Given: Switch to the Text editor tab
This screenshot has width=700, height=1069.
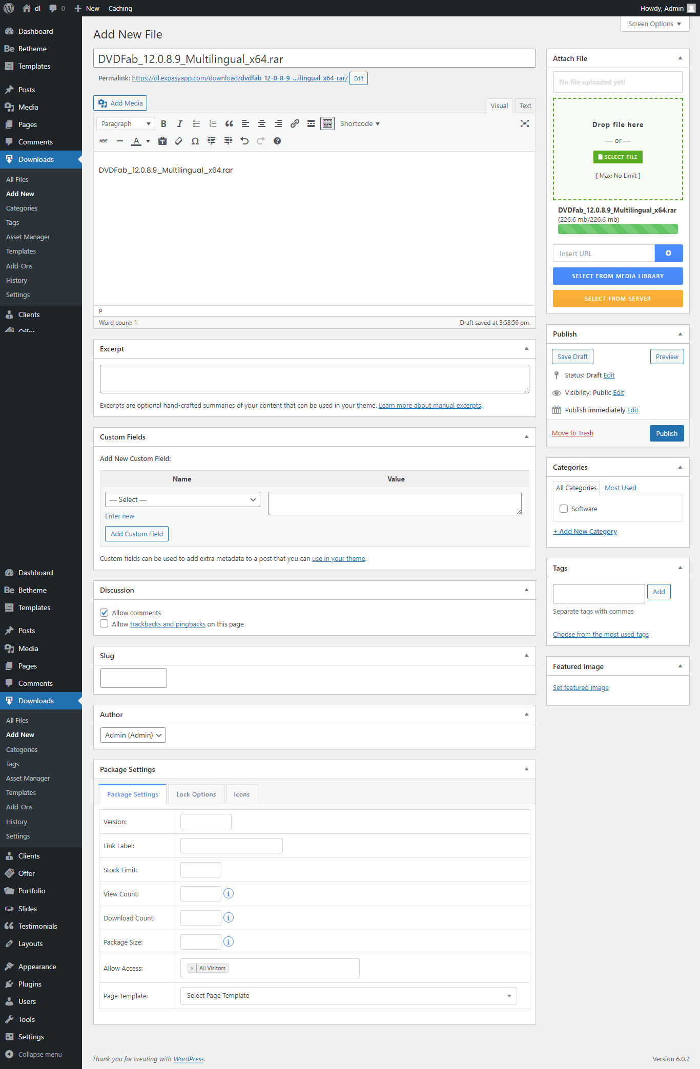Looking at the screenshot, I should click(x=525, y=106).
